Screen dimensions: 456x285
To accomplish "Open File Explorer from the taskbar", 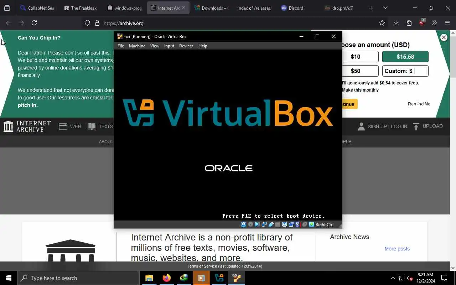I will pyautogui.click(x=149, y=278).
